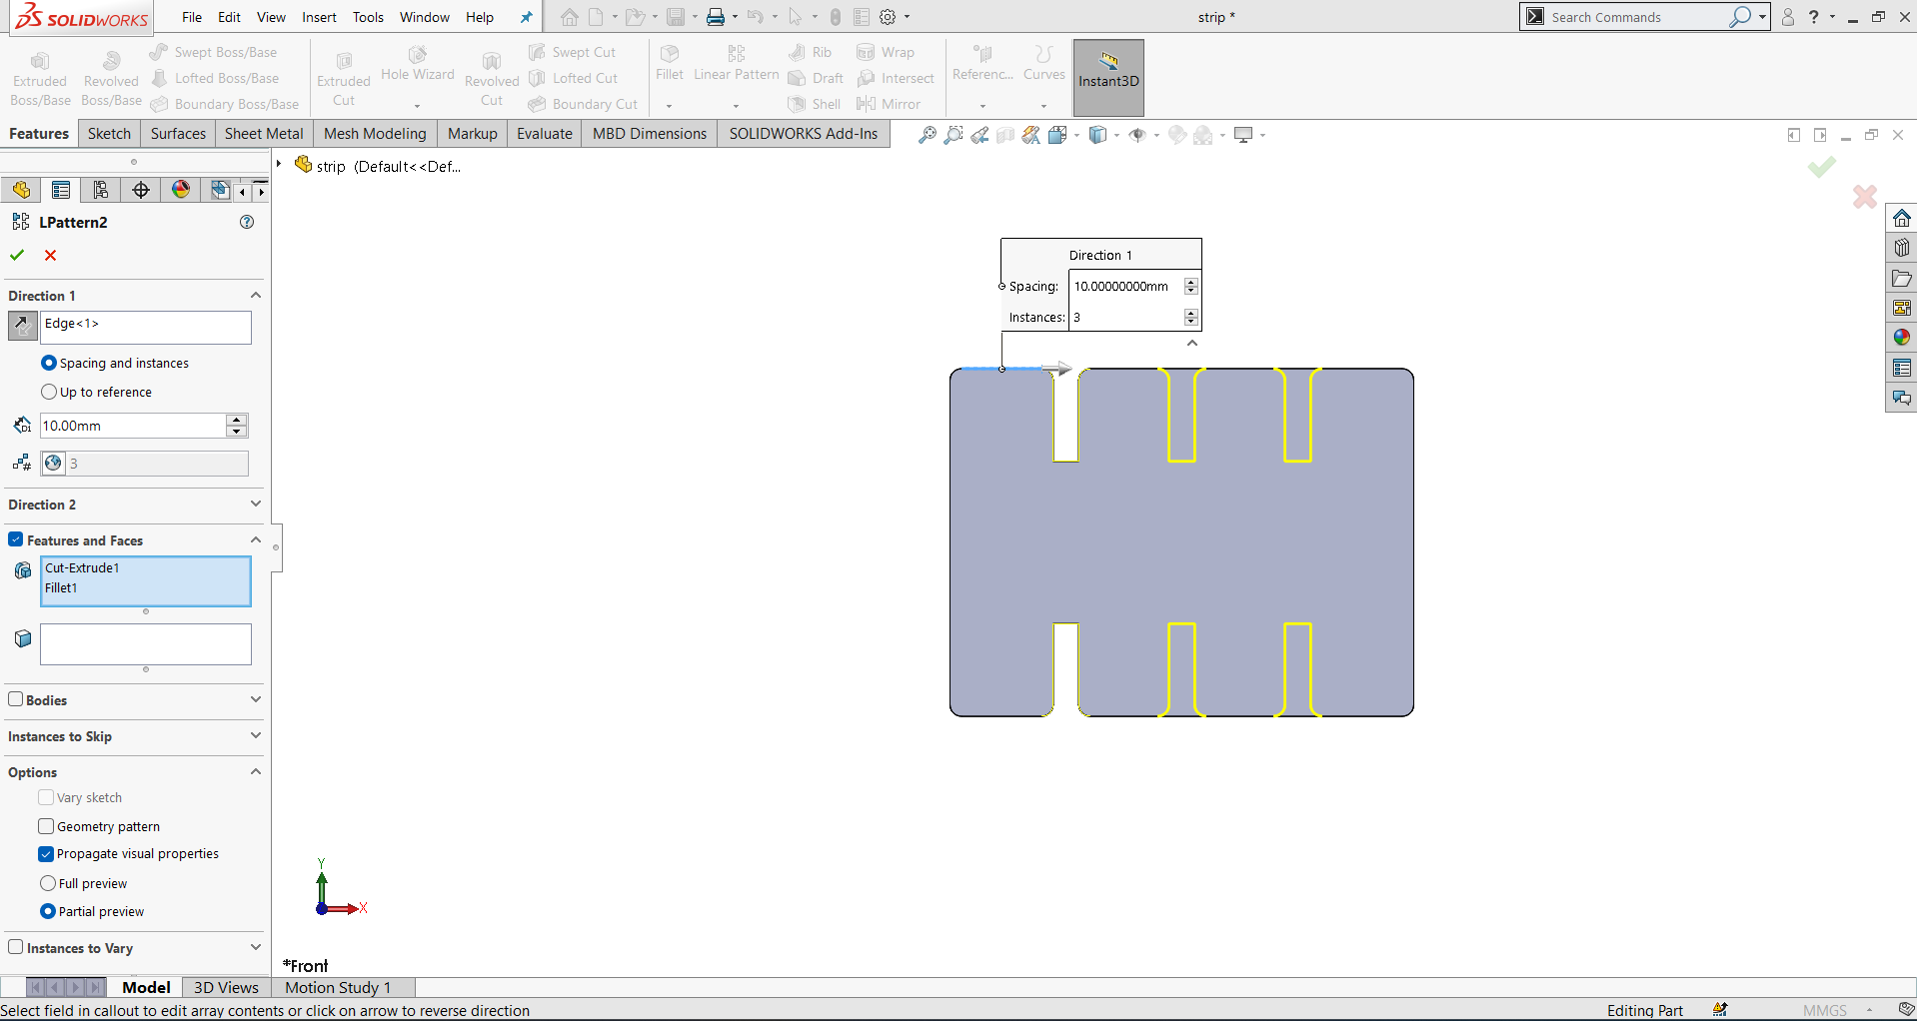Expand the Direction 2 section
Screen dimensions: 1917x1021
click(256, 505)
